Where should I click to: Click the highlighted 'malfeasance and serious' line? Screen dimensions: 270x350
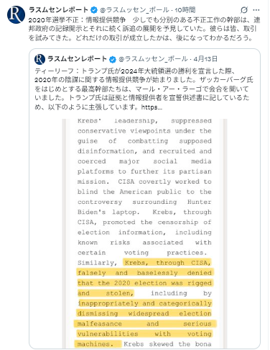[144, 323]
